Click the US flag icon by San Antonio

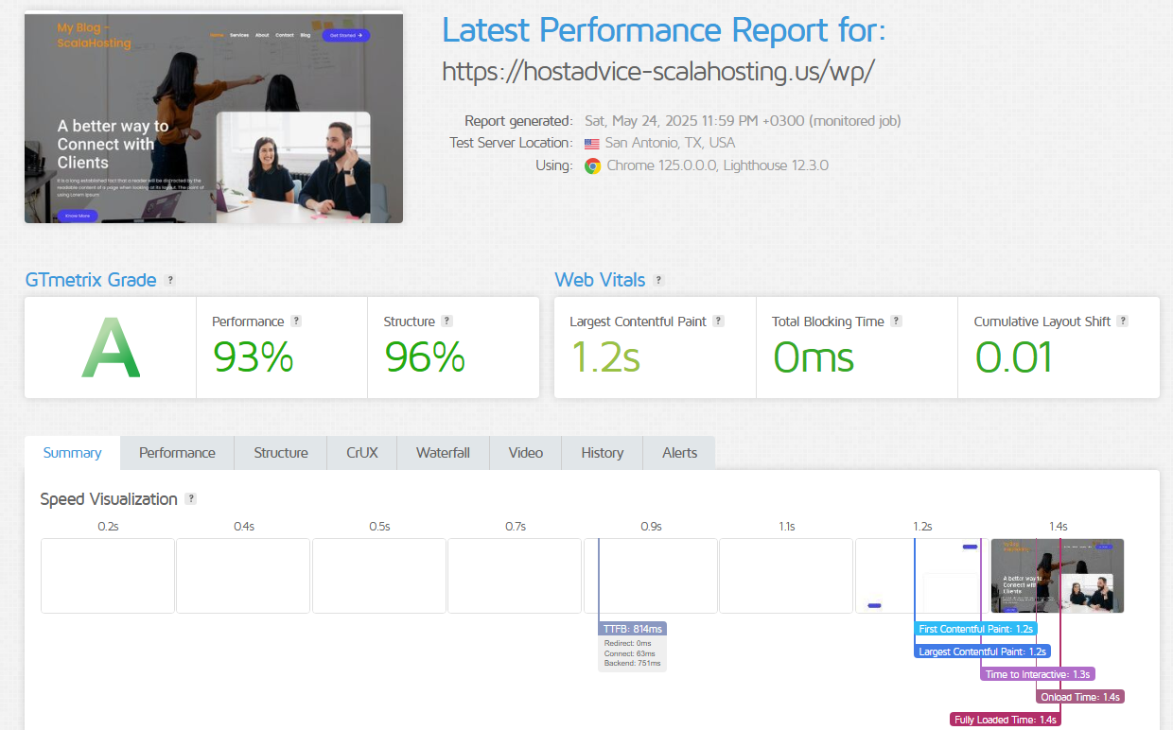pyautogui.click(x=592, y=144)
